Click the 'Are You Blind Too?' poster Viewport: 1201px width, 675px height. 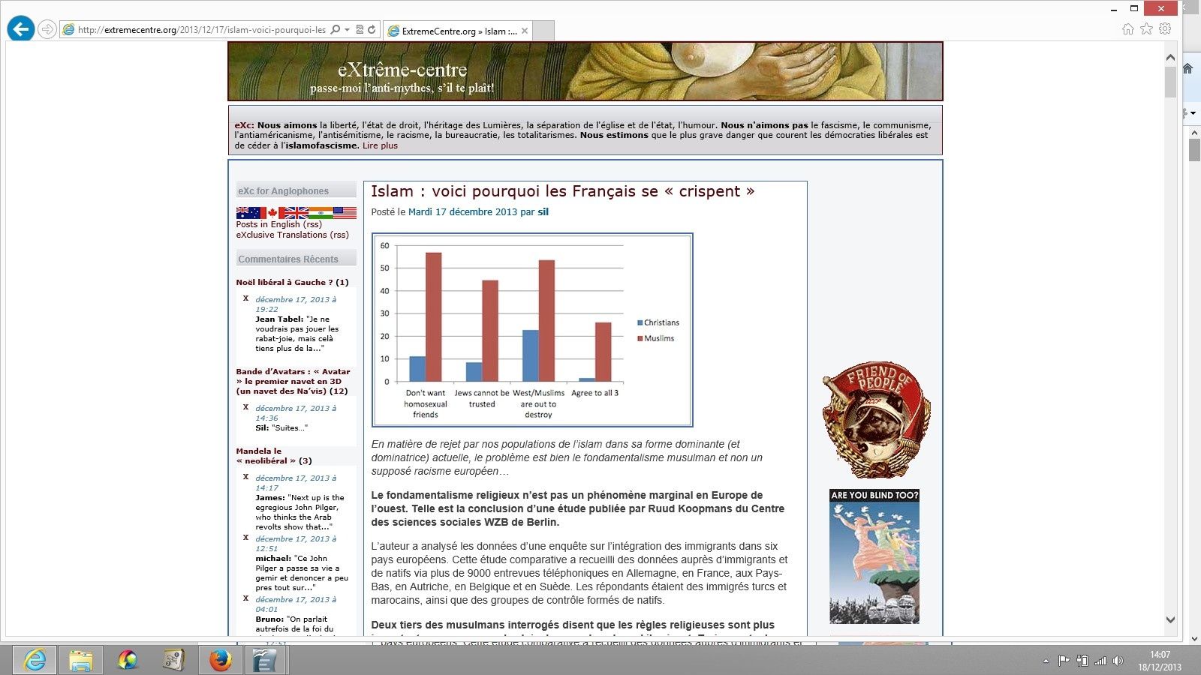[874, 556]
